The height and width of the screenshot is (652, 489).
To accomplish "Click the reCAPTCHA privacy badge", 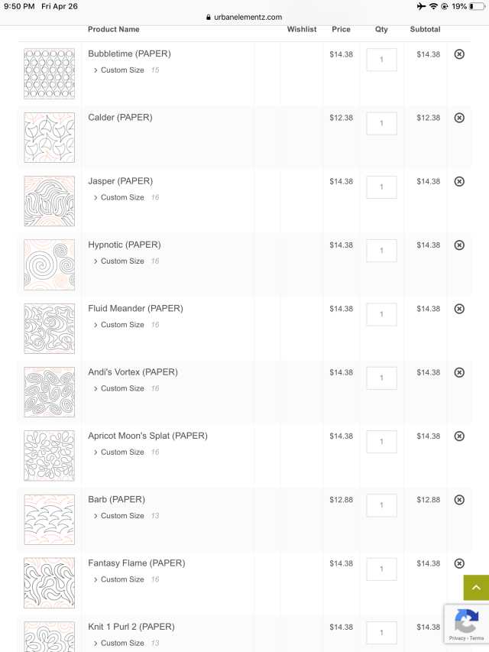I will [466, 624].
